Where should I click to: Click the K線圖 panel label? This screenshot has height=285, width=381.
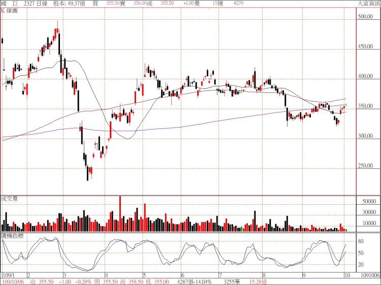(11, 10)
